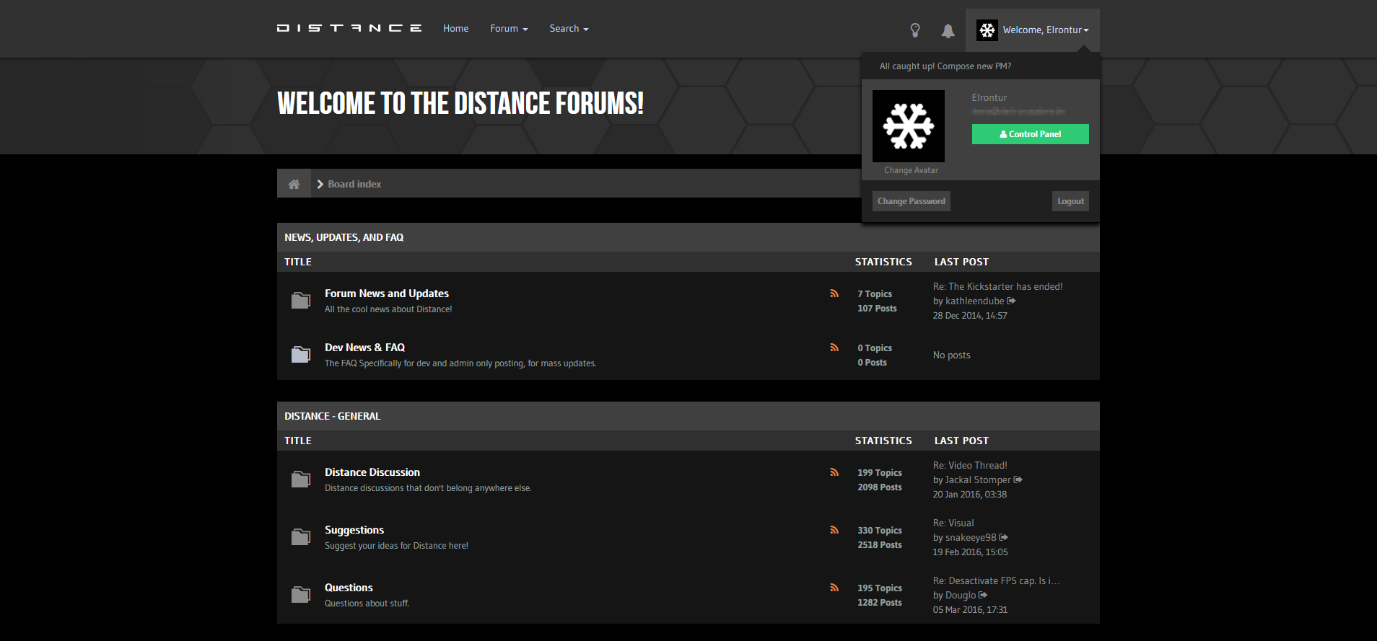The height and width of the screenshot is (641, 1377).
Task: Open the Compose new PM? link
Action: [x=974, y=66]
